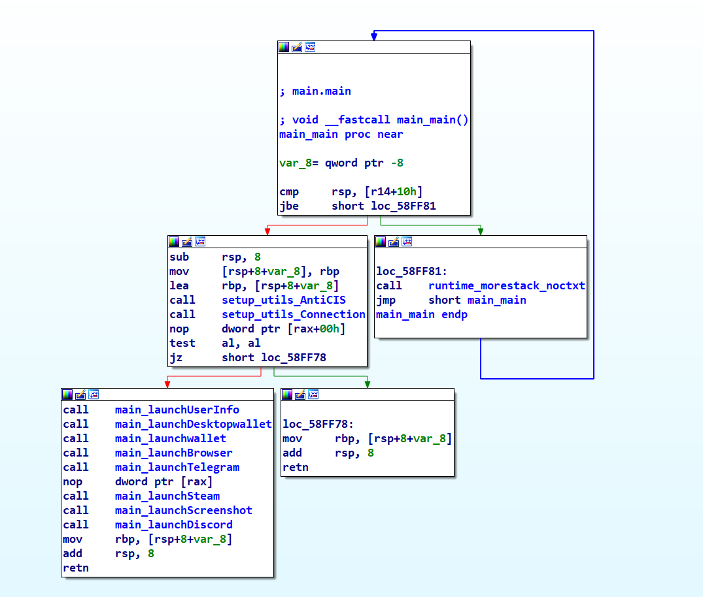Viewport: 703px width, 597px height.
Task: Click the third header icon on main_main node
Action: [x=310, y=47]
